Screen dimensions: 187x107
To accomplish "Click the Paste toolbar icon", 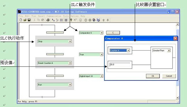I will 43,20.
